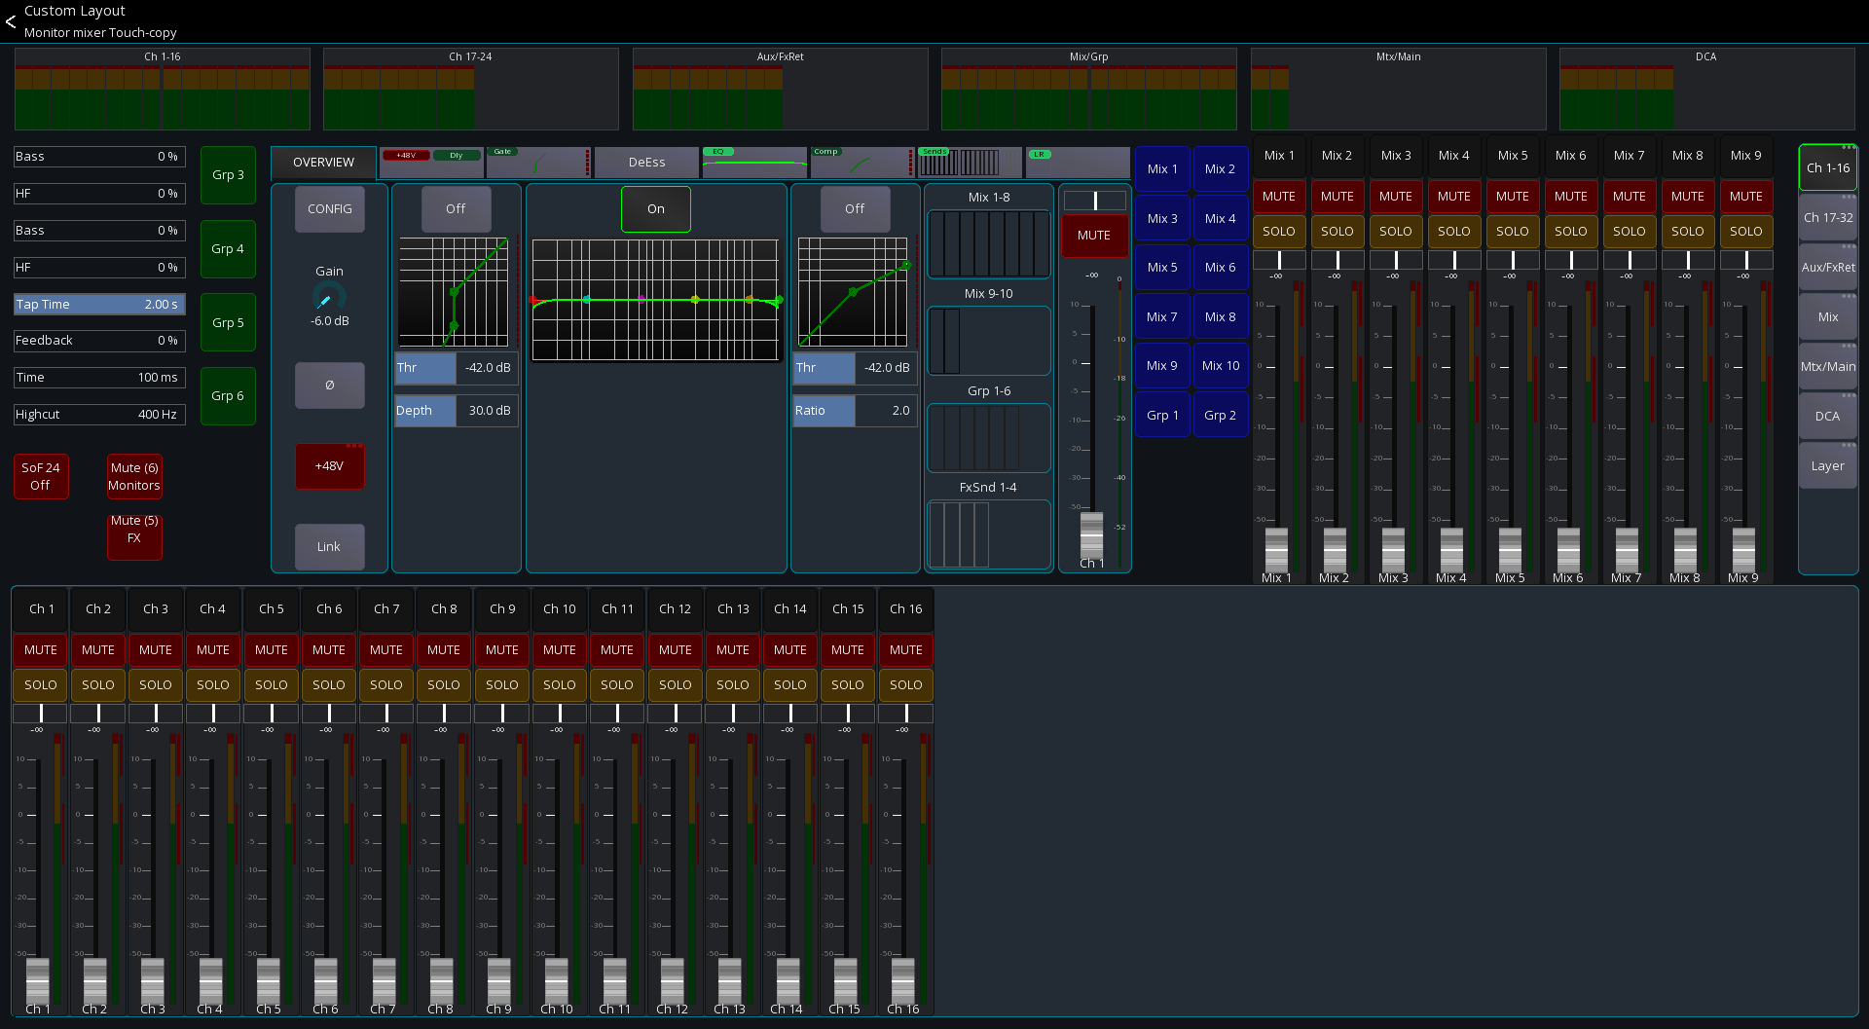Screen dimensions: 1869x1029
Task: Select the Aux/FxRet meter bank
Action: pyautogui.click(x=781, y=90)
